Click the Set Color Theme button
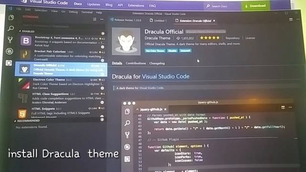The width and height of the screenshot is (306, 172). (x=155, y=51)
